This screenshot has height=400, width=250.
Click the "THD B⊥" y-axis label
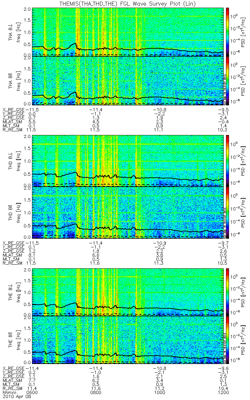coord(10,160)
